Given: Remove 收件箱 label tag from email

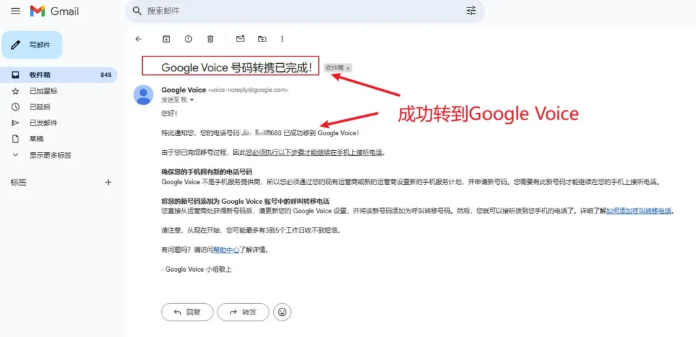Looking at the screenshot, I should [x=349, y=68].
